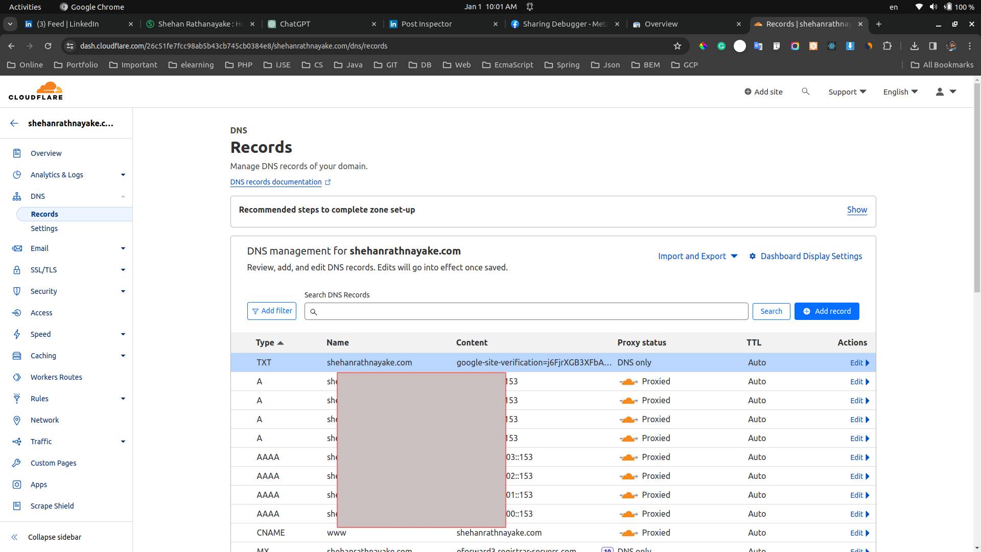981x552 pixels.
Task: Select Settings under DNS menu
Action: (x=44, y=228)
